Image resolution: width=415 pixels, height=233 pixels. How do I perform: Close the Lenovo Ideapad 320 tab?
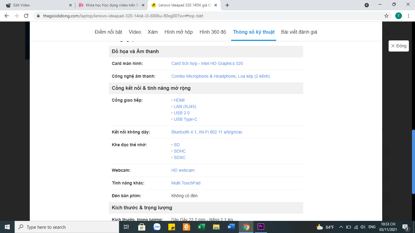[216, 5]
